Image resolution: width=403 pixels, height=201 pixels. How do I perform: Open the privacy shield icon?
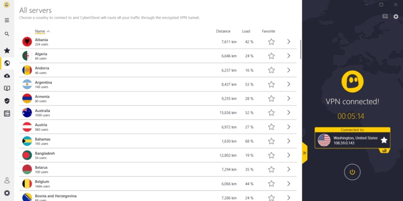pyautogui.click(x=7, y=101)
